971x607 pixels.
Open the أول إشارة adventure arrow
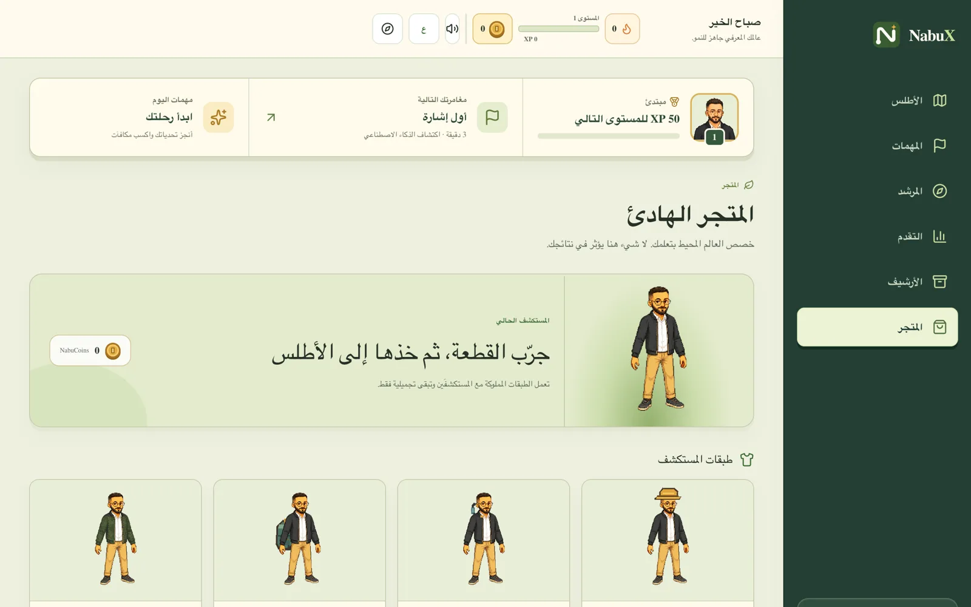271,117
